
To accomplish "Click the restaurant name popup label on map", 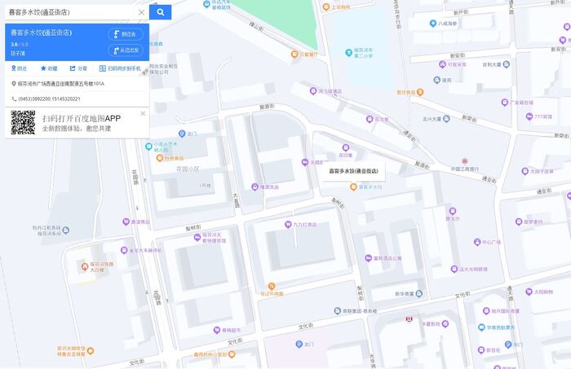I will (353, 171).
